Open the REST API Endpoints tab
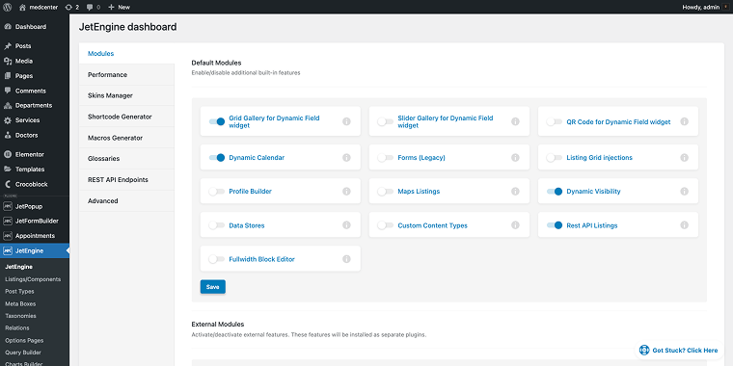This screenshot has width=733, height=366. (x=126, y=180)
